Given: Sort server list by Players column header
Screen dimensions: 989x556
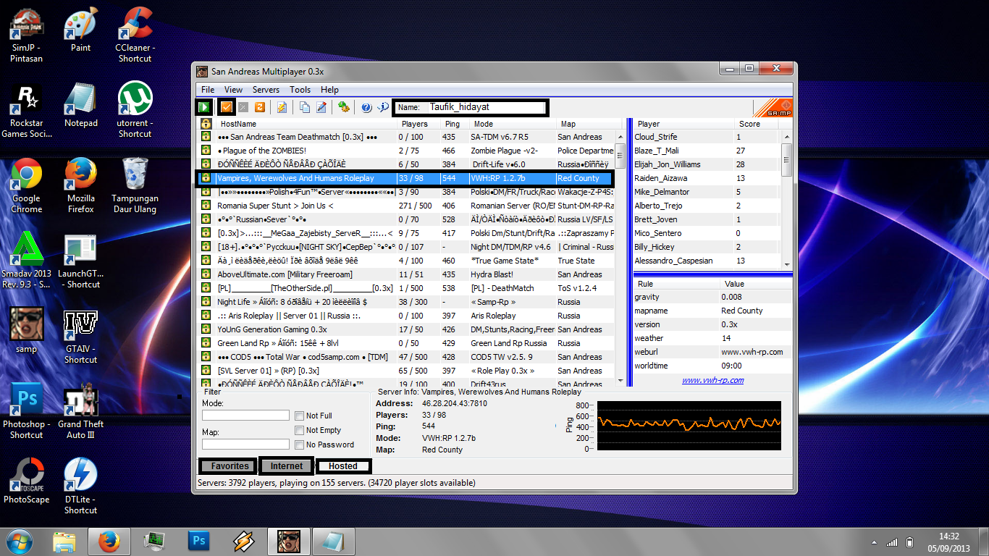Looking at the screenshot, I should click(420, 124).
